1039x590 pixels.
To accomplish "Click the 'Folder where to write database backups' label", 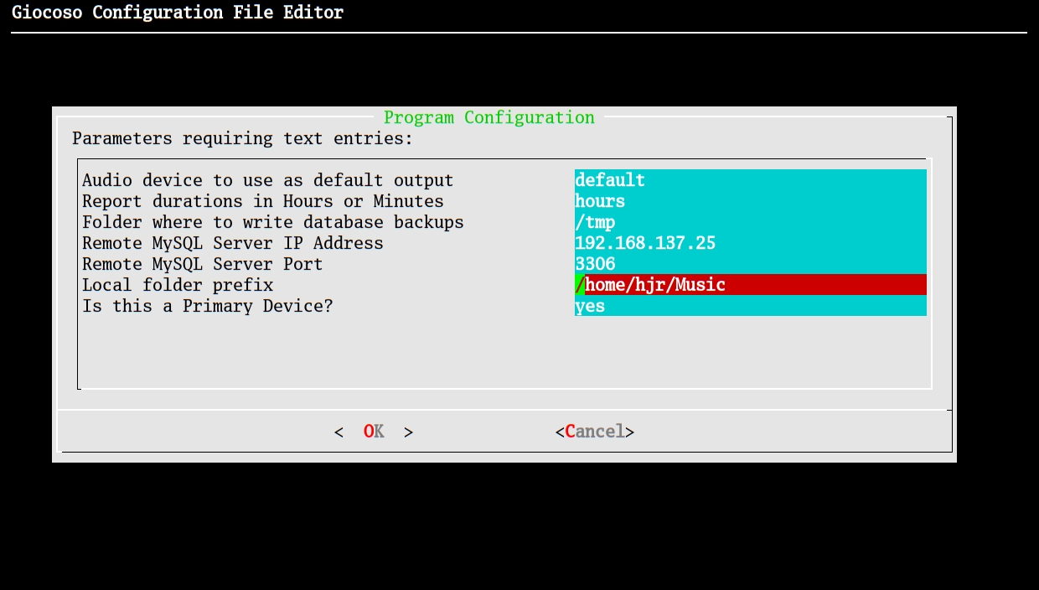I will 272,221.
